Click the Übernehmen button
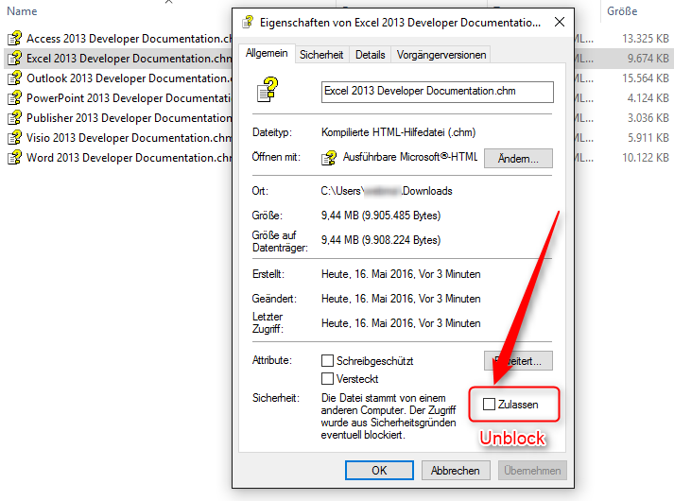 point(532,471)
